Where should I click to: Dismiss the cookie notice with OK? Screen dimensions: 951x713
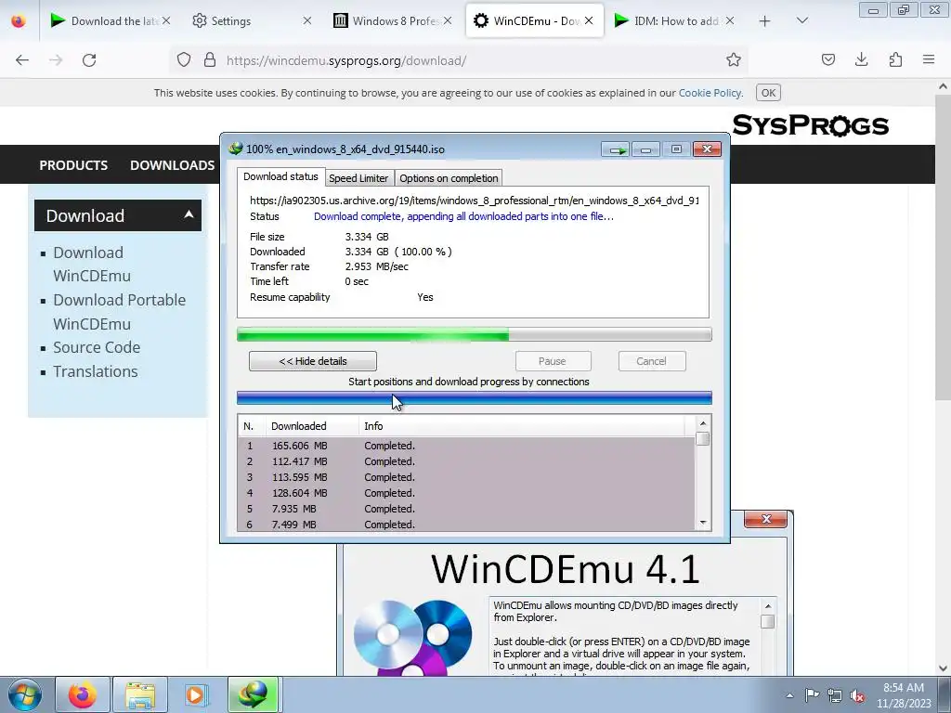click(x=768, y=93)
